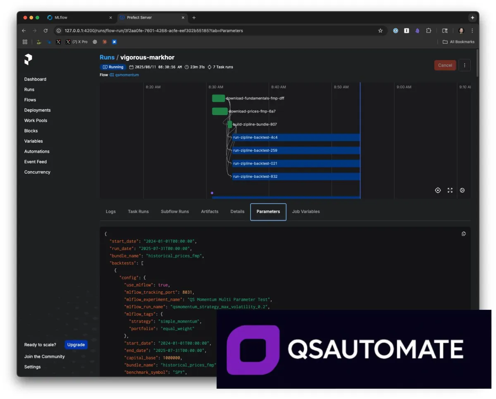This screenshot has height=399, width=496.
Task: Click the Upgrade button
Action: [x=76, y=345]
